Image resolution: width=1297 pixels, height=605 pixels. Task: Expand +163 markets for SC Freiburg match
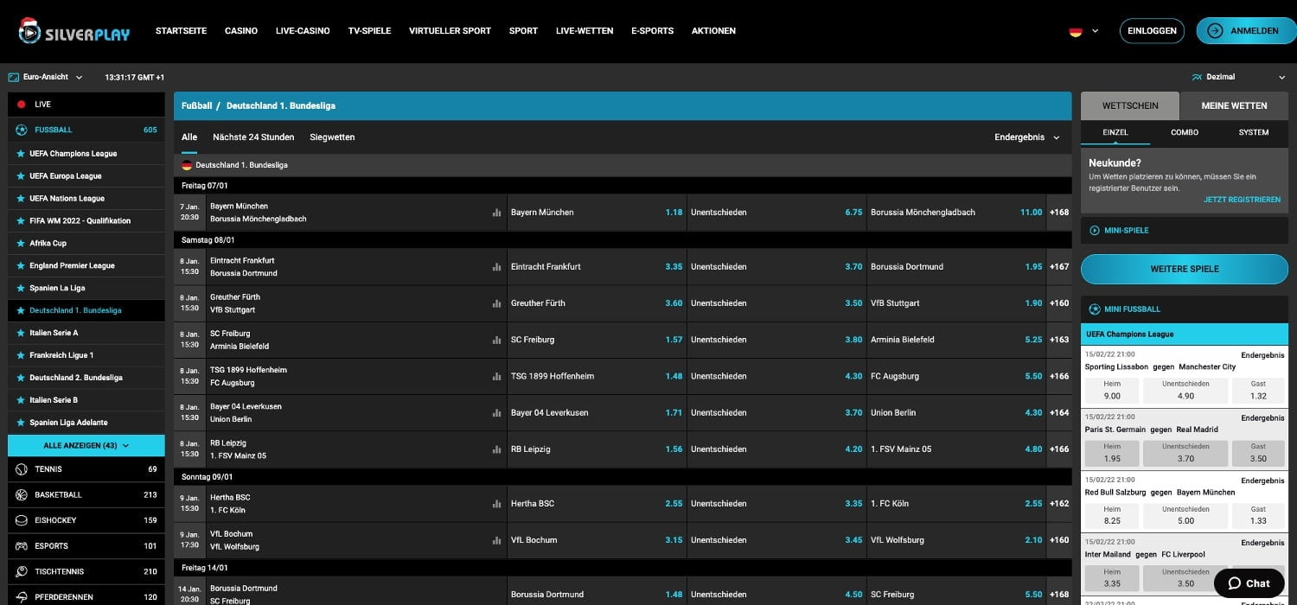[1059, 340]
